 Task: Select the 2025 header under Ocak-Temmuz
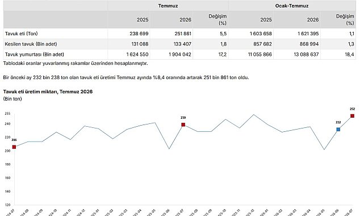(x=266, y=20)
